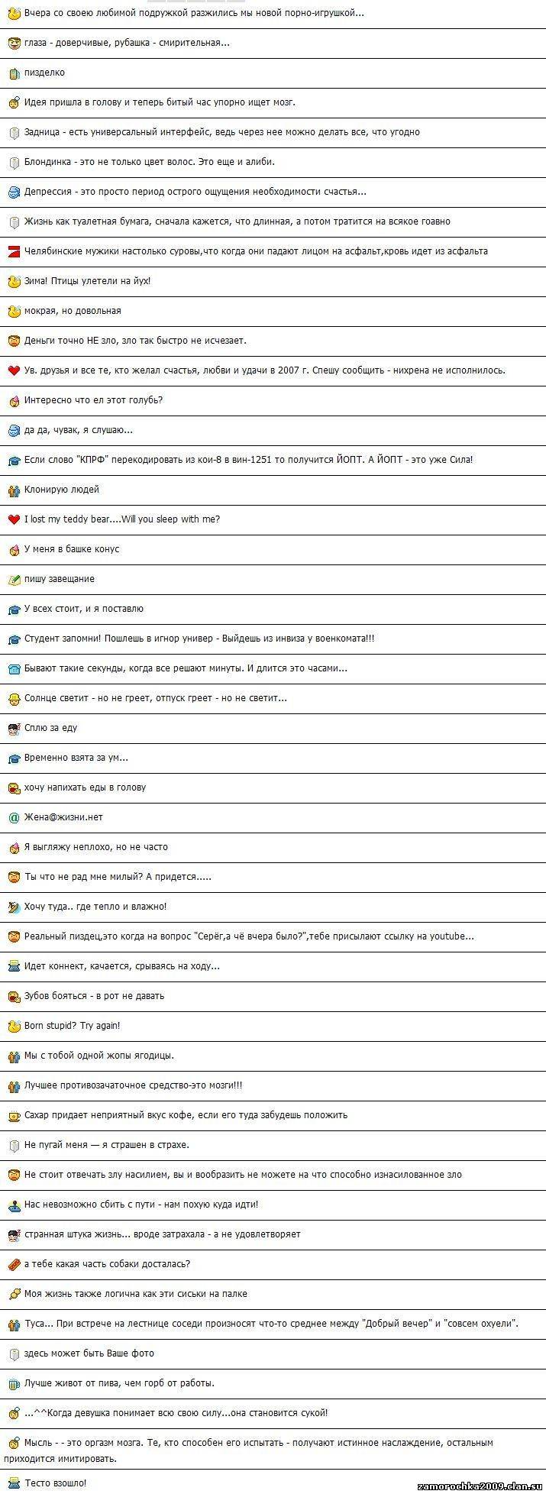This screenshot has width=546, height=1494.
Task: Click the green @ icon beside "Жена@жизни.нет"
Action: click(13, 817)
